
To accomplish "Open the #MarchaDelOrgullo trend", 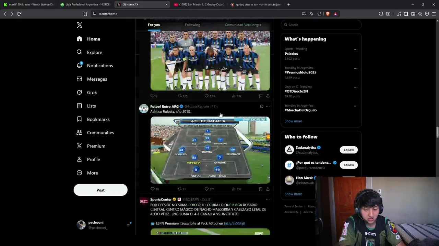I will 300,110.
